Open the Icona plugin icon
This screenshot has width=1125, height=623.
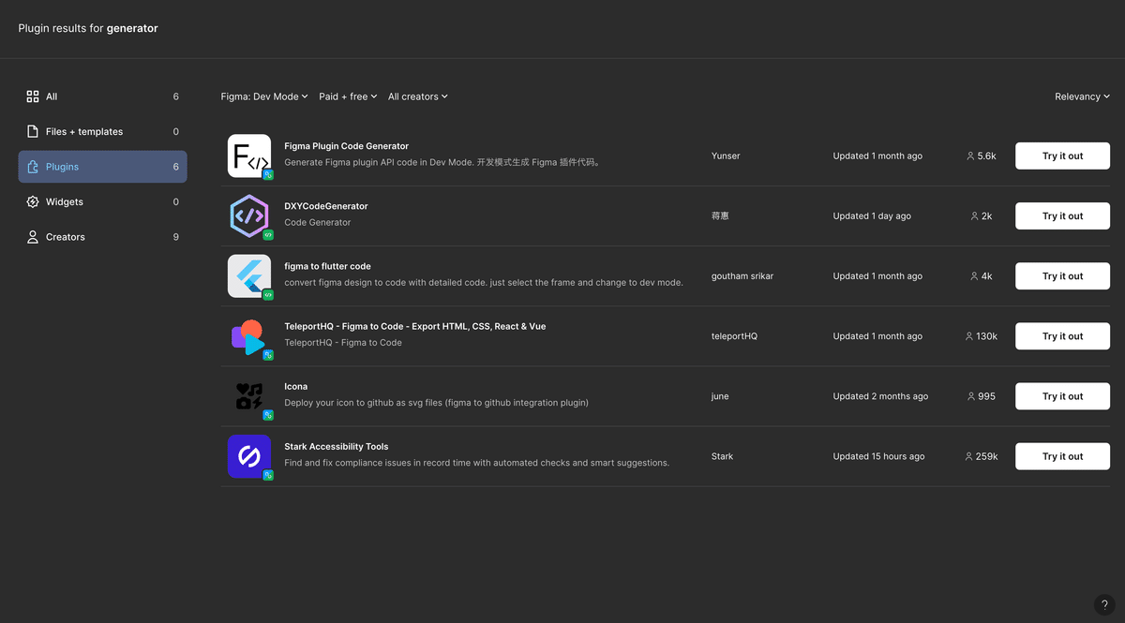tap(249, 396)
